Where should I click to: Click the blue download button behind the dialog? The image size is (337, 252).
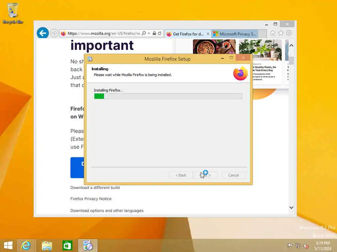(x=77, y=168)
